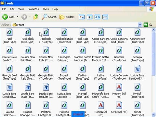Select the Lucida Sans Regular font
Viewport: 156px width, 117px height.
tap(46, 87)
